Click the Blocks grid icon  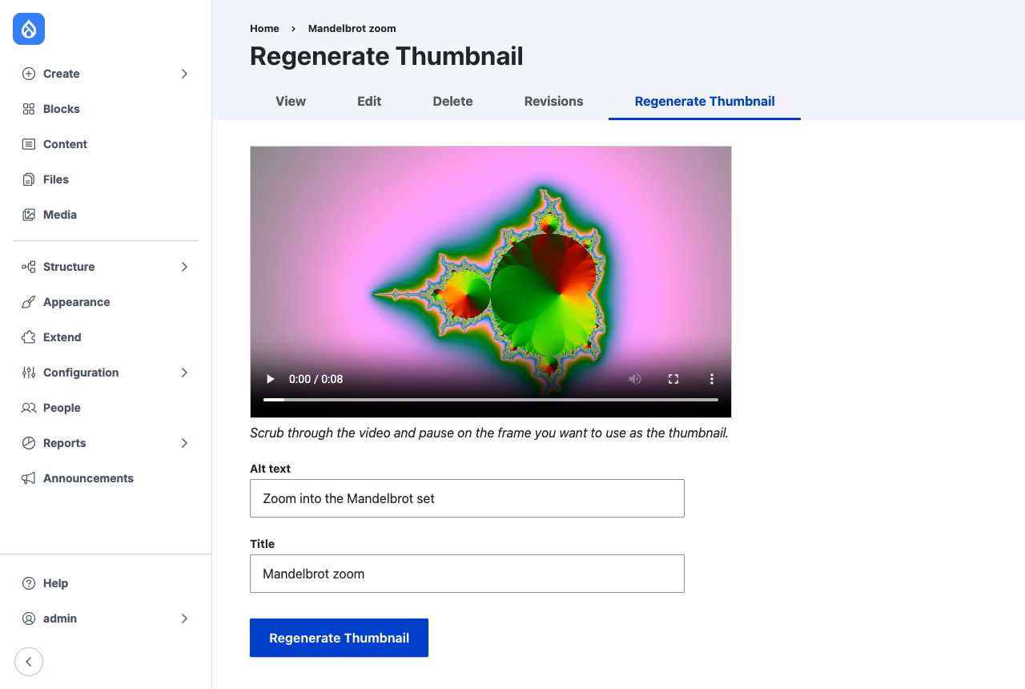click(29, 109)
